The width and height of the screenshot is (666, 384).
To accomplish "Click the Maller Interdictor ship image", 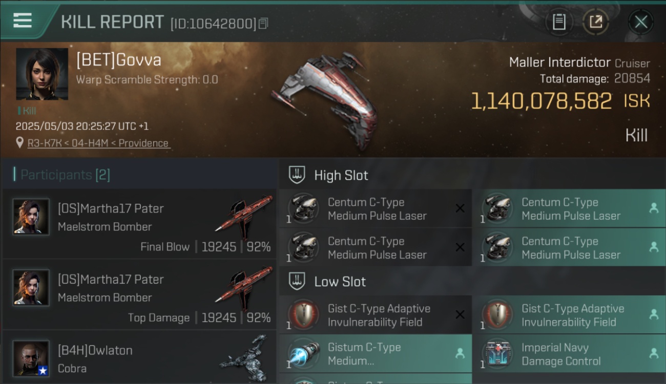I will [325, 100].
